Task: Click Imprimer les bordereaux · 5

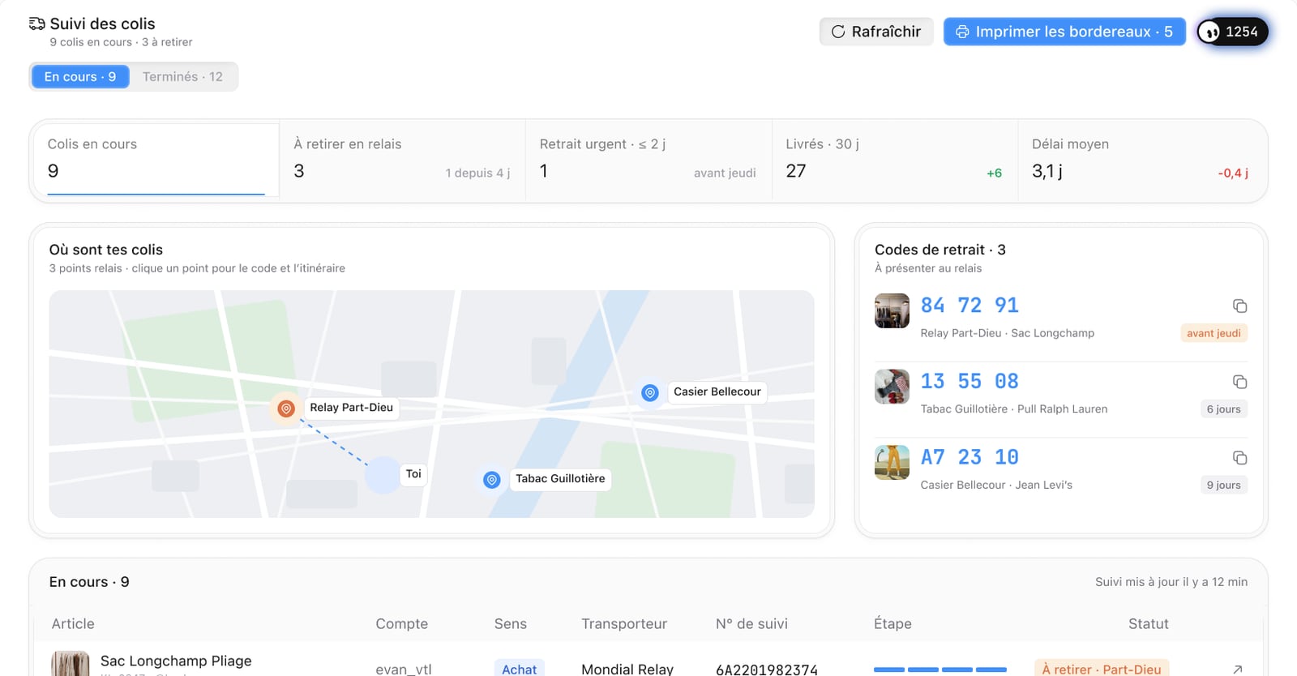Action: click(1064, 32)
